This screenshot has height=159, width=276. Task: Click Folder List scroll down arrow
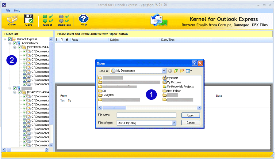[51, 145]
